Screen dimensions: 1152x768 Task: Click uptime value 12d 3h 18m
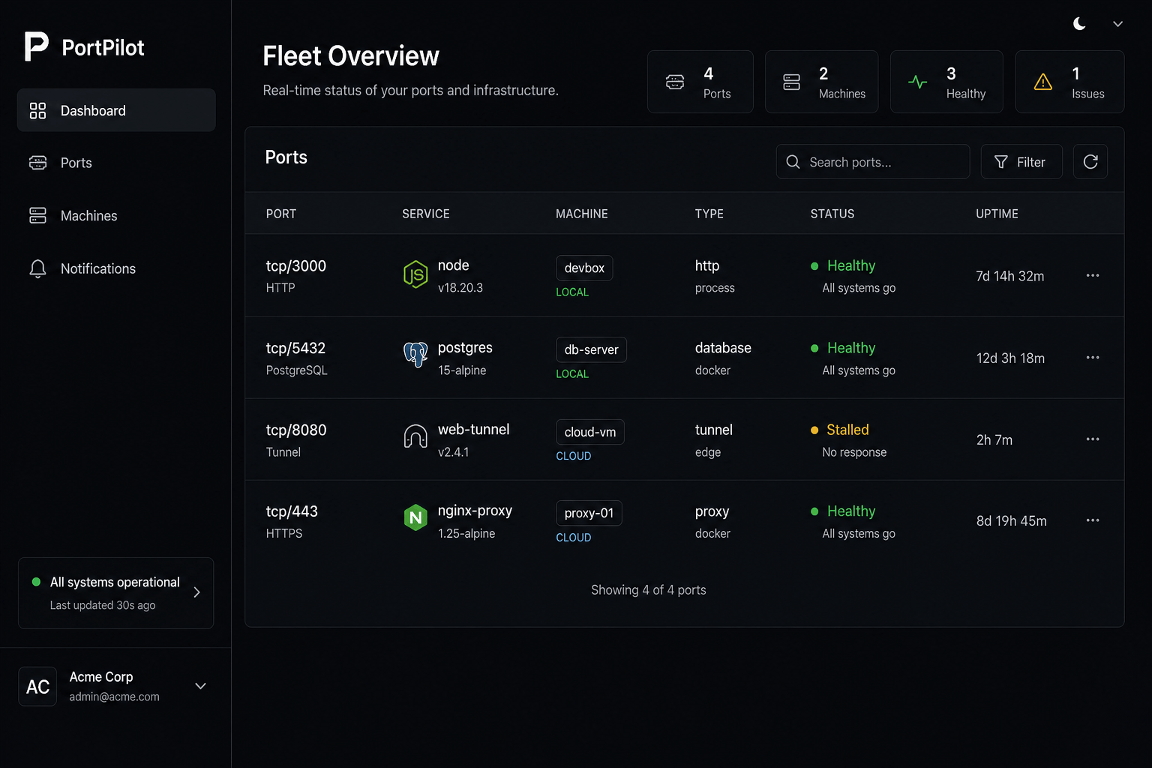pyautogui.click(x=1010, y=358)
